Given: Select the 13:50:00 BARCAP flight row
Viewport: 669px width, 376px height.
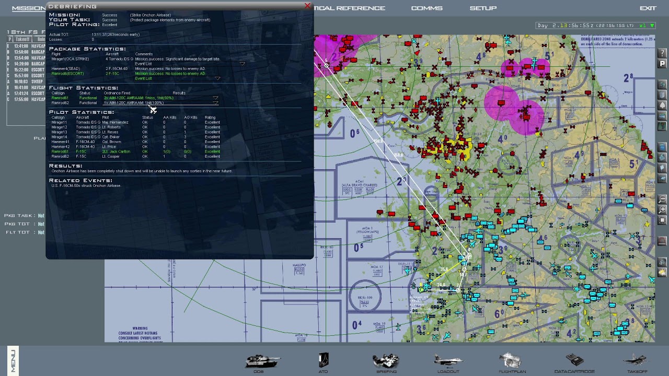Looking at the screenshot, I should [26, 52].
